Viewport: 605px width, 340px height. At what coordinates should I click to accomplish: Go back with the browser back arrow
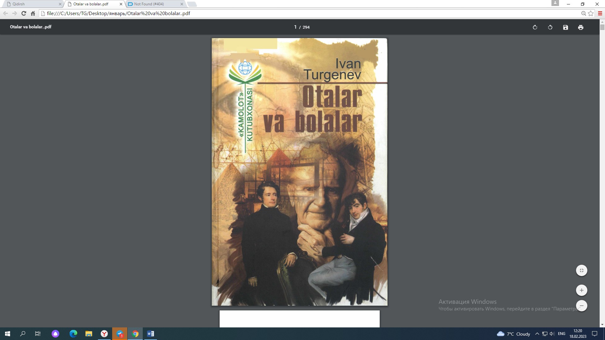coord(5,14)
